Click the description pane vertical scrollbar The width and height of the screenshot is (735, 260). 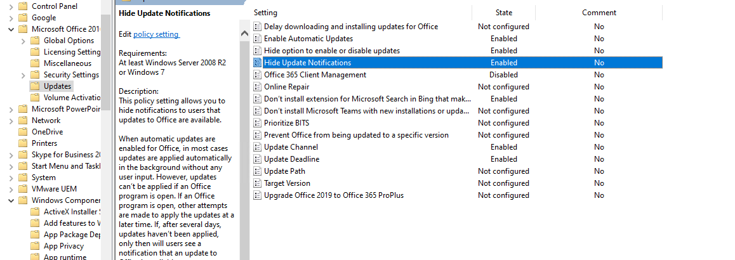click(x=244, y=140)
